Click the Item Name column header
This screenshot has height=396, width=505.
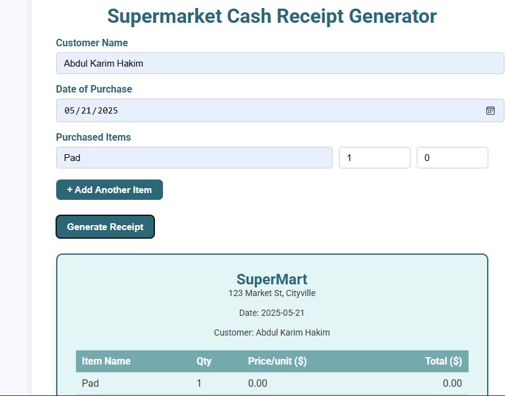click(106, 361)
